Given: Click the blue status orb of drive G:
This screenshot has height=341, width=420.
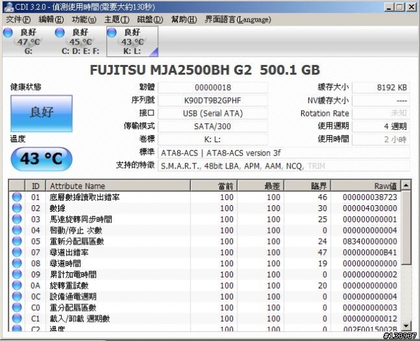Looking at the screenshot, I should pos(8,32).
